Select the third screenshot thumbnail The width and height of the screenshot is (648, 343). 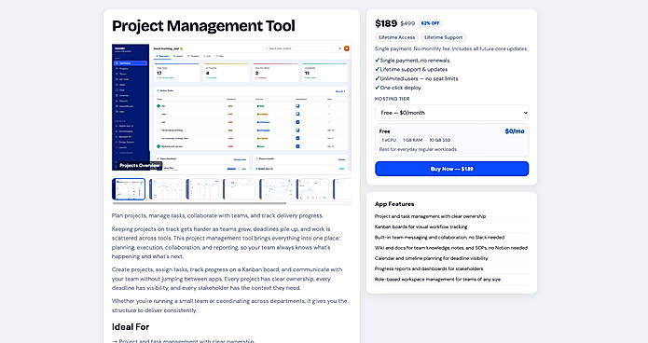point(202,189)
